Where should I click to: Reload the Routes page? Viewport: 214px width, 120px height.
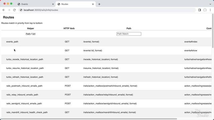[14, 10]
